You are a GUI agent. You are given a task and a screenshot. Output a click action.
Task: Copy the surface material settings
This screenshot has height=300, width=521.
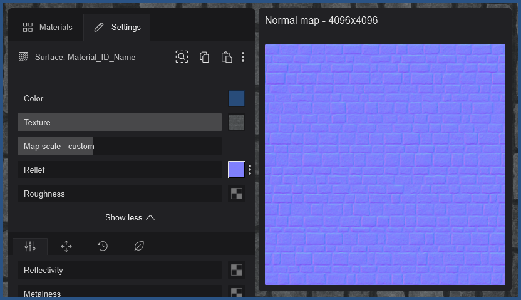[204, 57]
